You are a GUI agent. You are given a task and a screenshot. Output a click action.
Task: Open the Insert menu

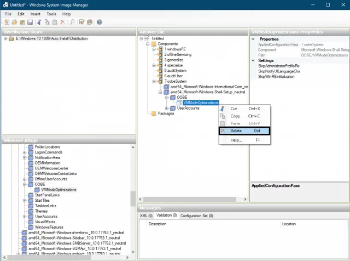36,14
